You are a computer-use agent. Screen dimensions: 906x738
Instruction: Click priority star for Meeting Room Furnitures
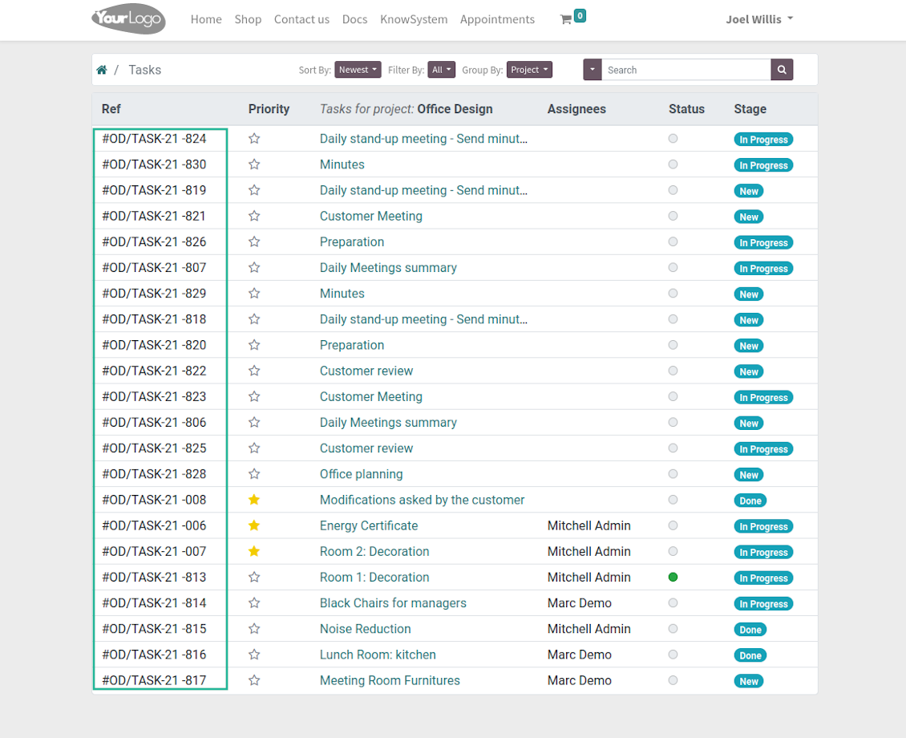254,680
